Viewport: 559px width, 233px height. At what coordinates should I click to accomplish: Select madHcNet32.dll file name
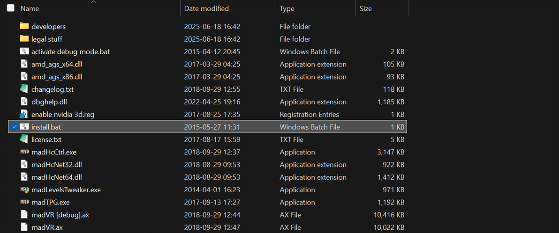pyautogui.click(x=57, y=165)
